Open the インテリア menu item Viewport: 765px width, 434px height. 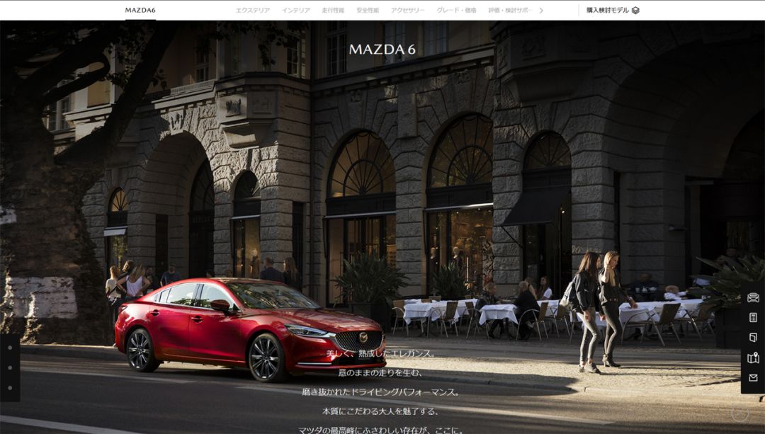tap(296, 11)
